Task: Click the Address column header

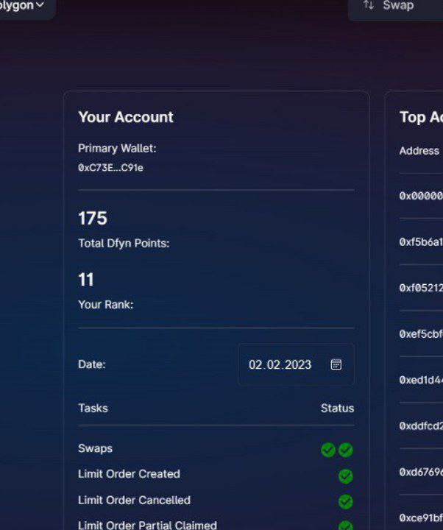Action: (419, 151)
